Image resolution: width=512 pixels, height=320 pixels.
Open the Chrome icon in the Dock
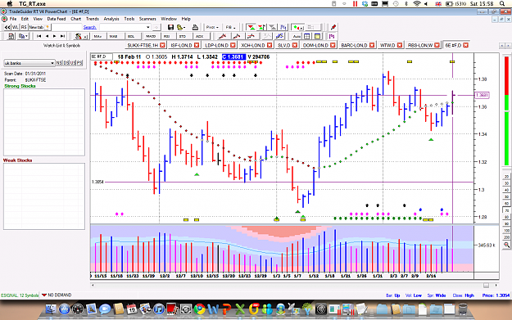point(199,309)
